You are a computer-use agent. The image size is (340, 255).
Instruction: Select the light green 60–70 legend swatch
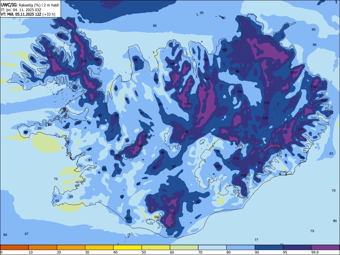click(184, 248)
